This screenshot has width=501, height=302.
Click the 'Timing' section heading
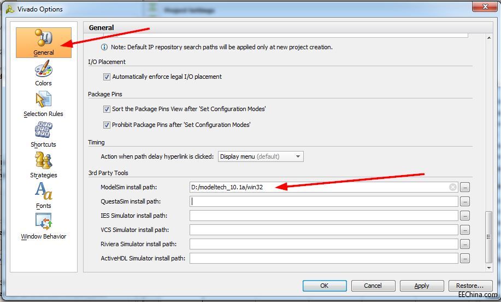click(97, 142)
